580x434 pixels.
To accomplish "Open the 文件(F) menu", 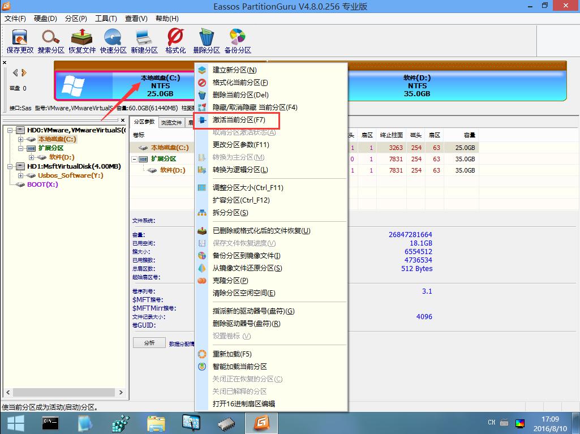I will pos(15,19).
